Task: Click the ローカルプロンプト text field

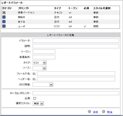Action: pos(76,93)
